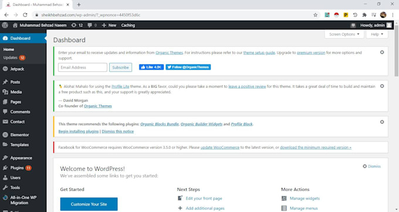Screen dimensions: 399x212
Task: Open the Dashboard menu item
Action: tap(23, 38)
